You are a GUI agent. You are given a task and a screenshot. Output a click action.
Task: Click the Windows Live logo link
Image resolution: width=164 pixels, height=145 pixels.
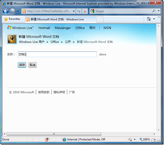pyautogui.click(x=20, y=28)
